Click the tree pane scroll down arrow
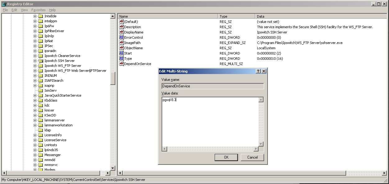The image size is (389, 184). (x=113, y=168)
